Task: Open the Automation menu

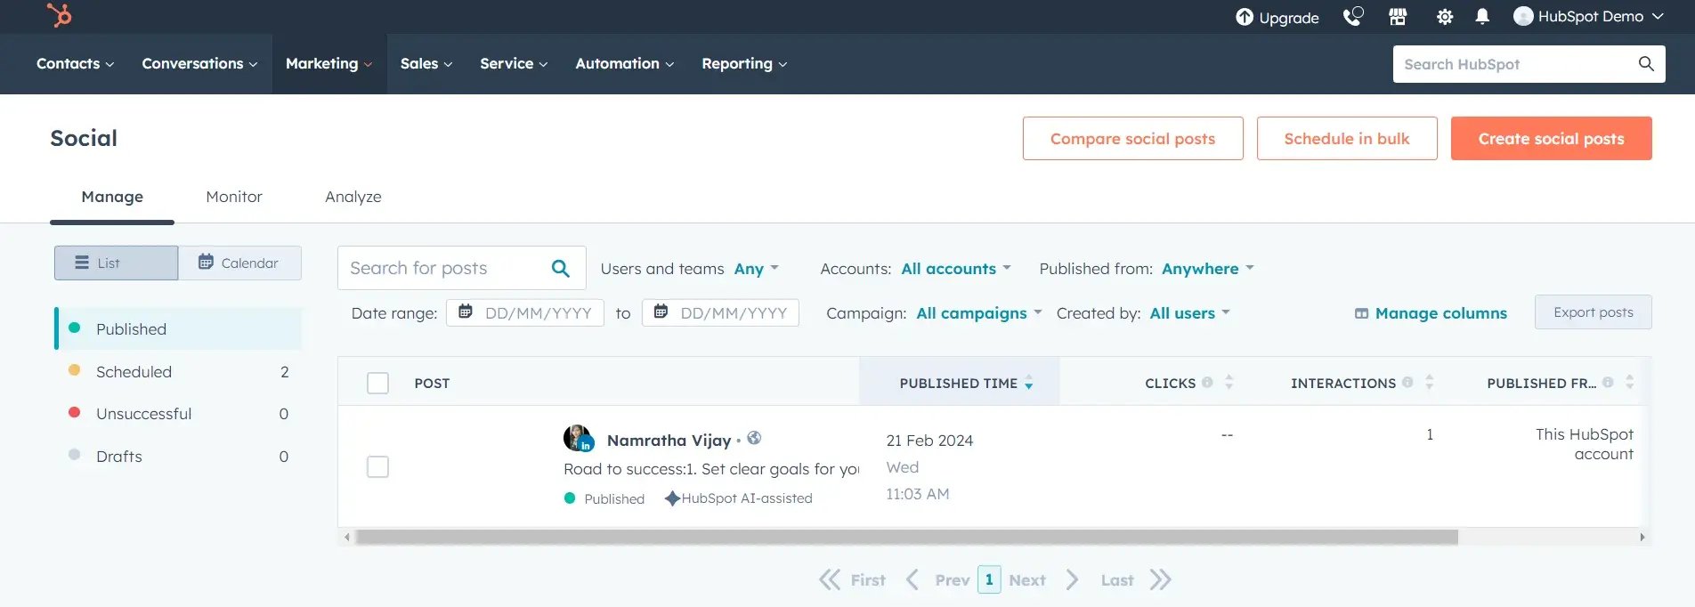Action: [x=624, y=64]
